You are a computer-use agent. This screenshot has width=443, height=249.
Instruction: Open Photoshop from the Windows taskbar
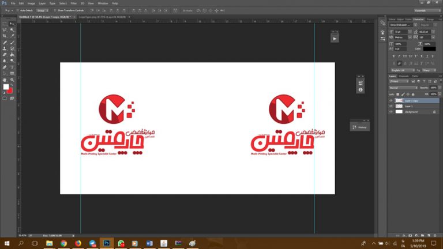click(107, 243)
